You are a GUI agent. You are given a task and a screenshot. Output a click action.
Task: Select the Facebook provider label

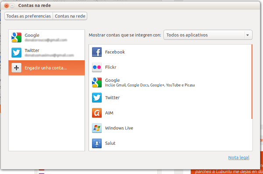click(115, 52)
